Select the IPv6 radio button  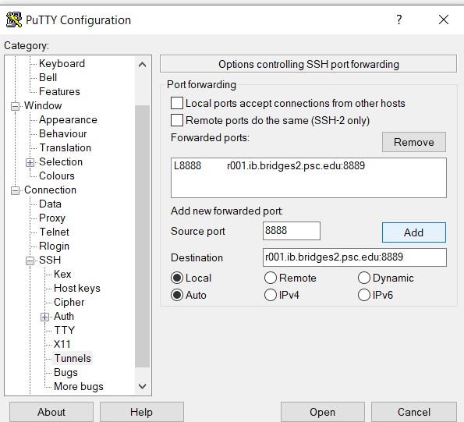point(364,295)
